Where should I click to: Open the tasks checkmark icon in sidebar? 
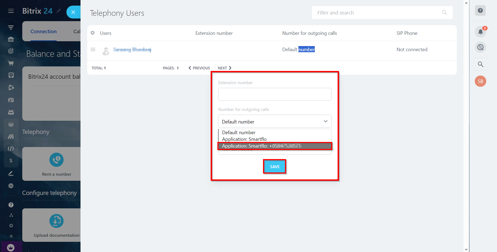tap(11, 75)
